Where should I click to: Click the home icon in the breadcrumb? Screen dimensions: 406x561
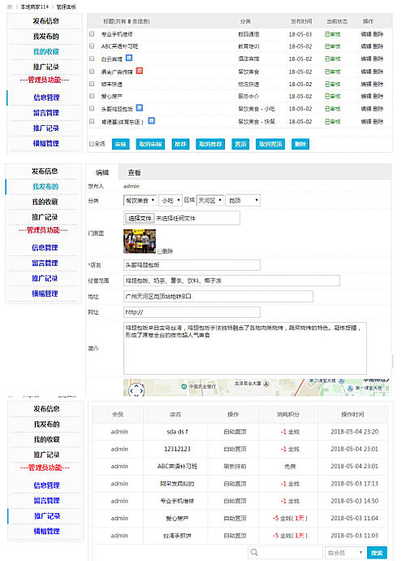pos(10,7)
